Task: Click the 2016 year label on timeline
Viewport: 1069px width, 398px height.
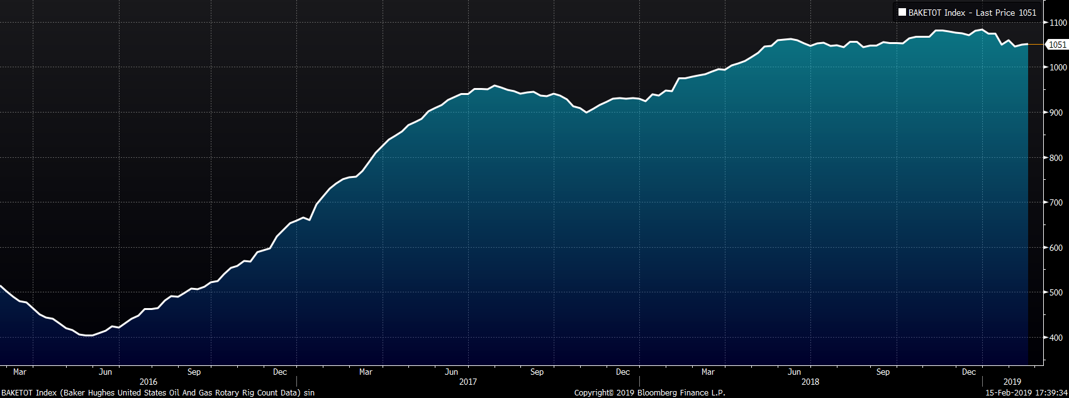Action: point(148,382)
